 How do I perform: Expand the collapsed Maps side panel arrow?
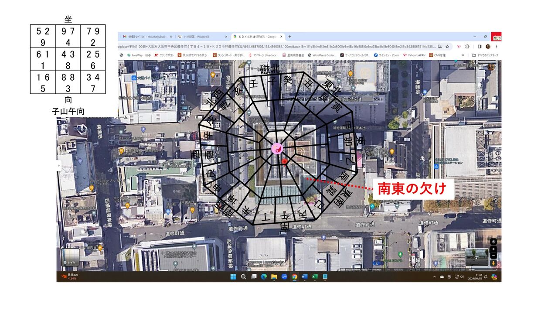coord(58,165)
